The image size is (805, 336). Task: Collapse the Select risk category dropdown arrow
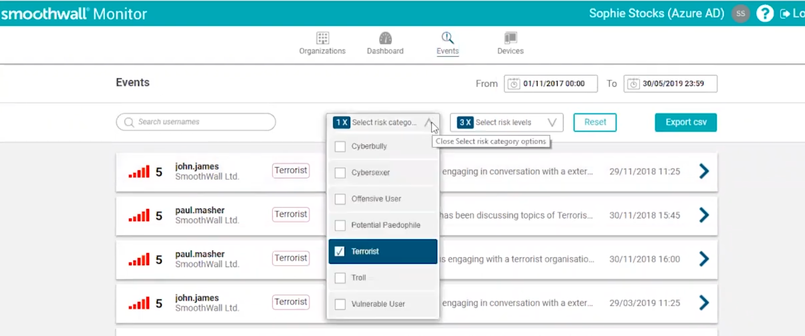429,122
